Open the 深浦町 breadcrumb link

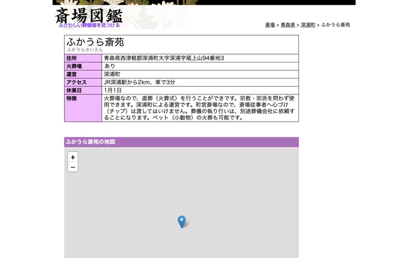pyautogui.click(x=308, y=25)
